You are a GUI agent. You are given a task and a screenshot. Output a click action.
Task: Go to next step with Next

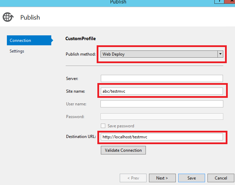[x=162, y=178]
